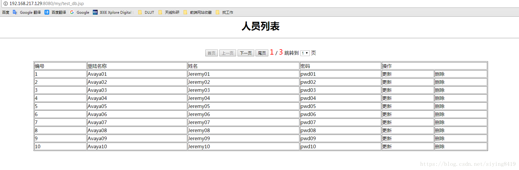Select the Jeremy02 name cell
Screen dimensions: 519x170
point(244,82)
